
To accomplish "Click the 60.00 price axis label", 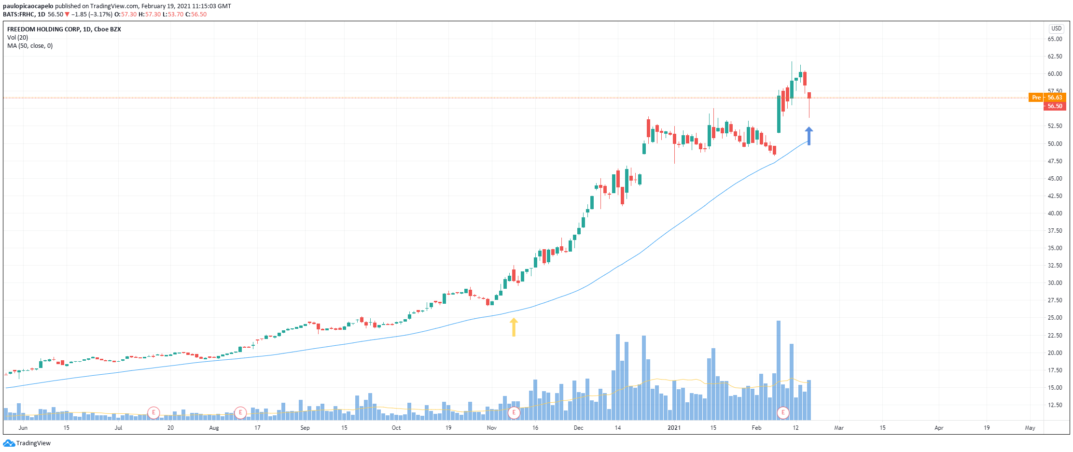I will (1055, 74).
